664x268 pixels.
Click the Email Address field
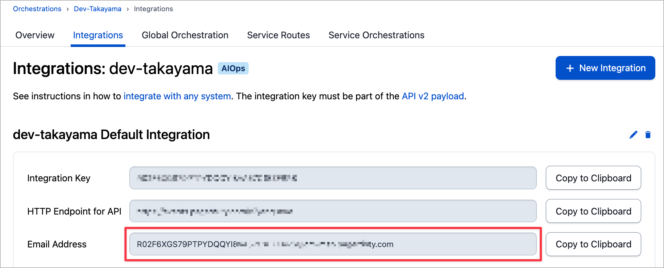[333, 244]
